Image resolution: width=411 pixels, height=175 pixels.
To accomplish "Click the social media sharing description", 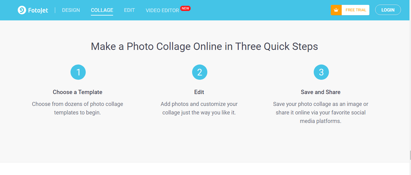I will coord(321,113).
